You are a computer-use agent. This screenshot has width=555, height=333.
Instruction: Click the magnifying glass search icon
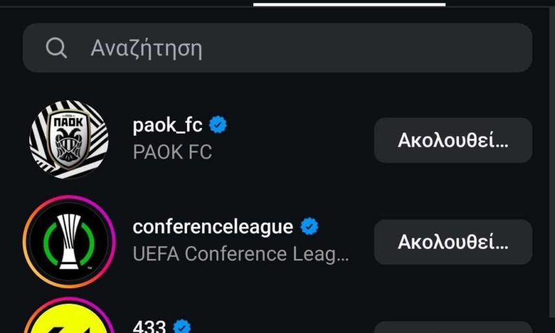pos(56,47)
